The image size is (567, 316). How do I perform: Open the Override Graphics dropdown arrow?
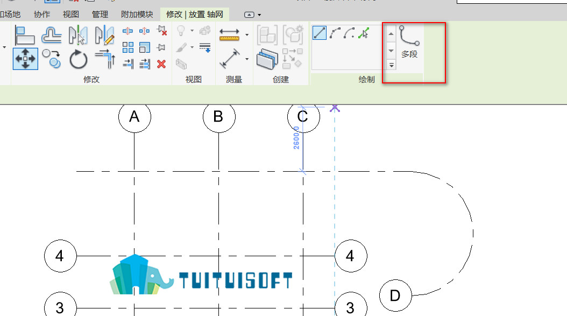pyautogui.click(x=192, y=47)
